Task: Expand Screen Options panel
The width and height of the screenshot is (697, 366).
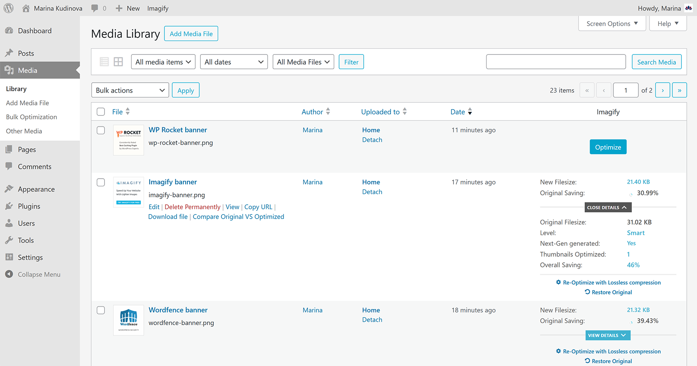Action: point(612,23)
